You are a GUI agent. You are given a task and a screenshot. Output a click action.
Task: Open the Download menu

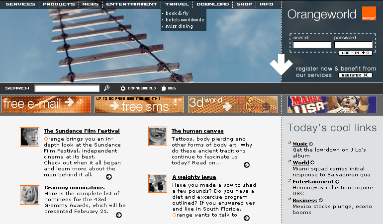coord(213,4)
